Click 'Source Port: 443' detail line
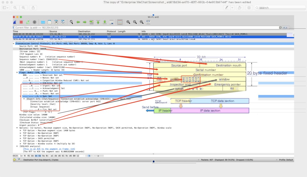307x177 pixels. [29, 46]
